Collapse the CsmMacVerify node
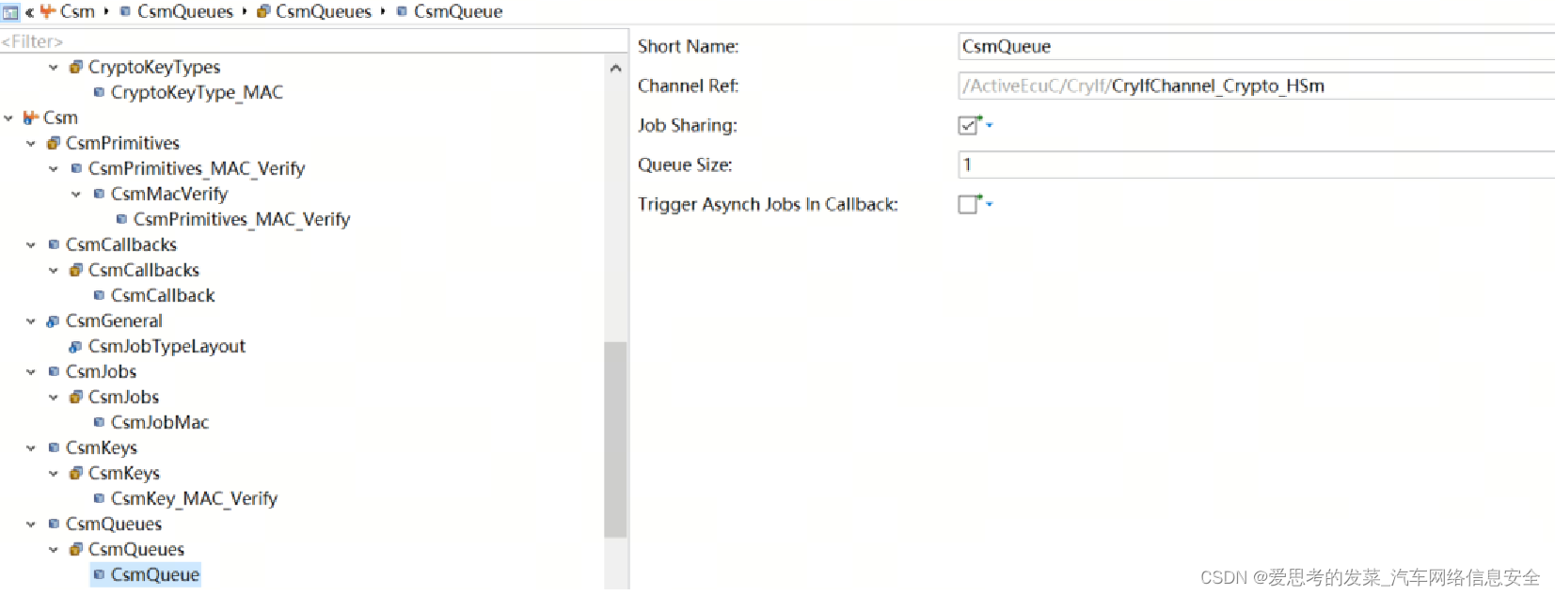Image resolution: width=1555 pixels, height=595 pixels. [x=76, y=194]
